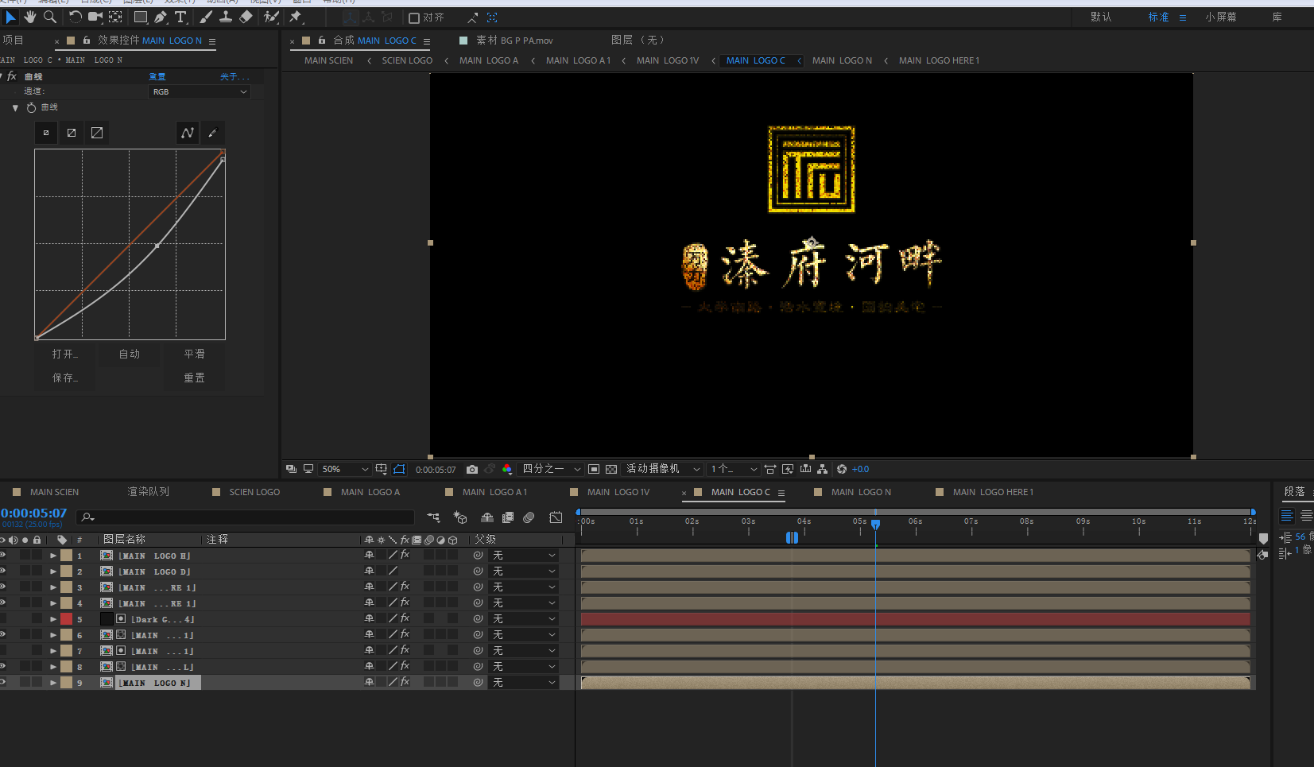1314x767 pixels.
Task: Select the Clone Stamp tool
Action: tap(226, 17)
